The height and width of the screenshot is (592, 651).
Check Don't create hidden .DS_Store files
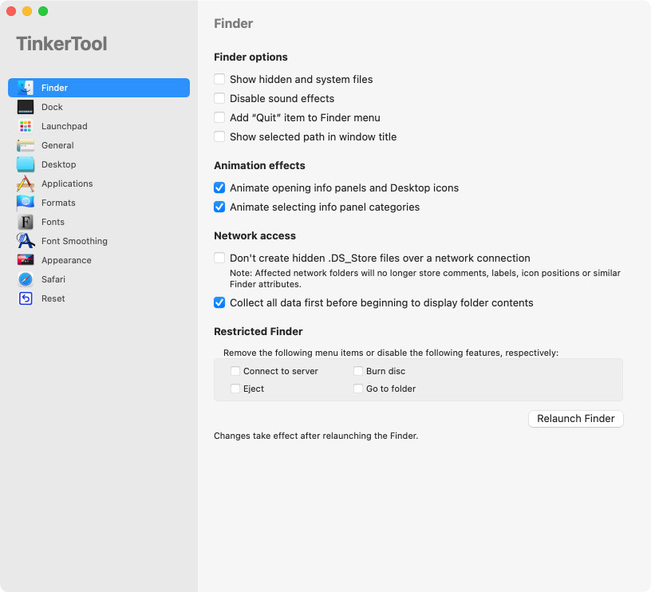[219, 258]
